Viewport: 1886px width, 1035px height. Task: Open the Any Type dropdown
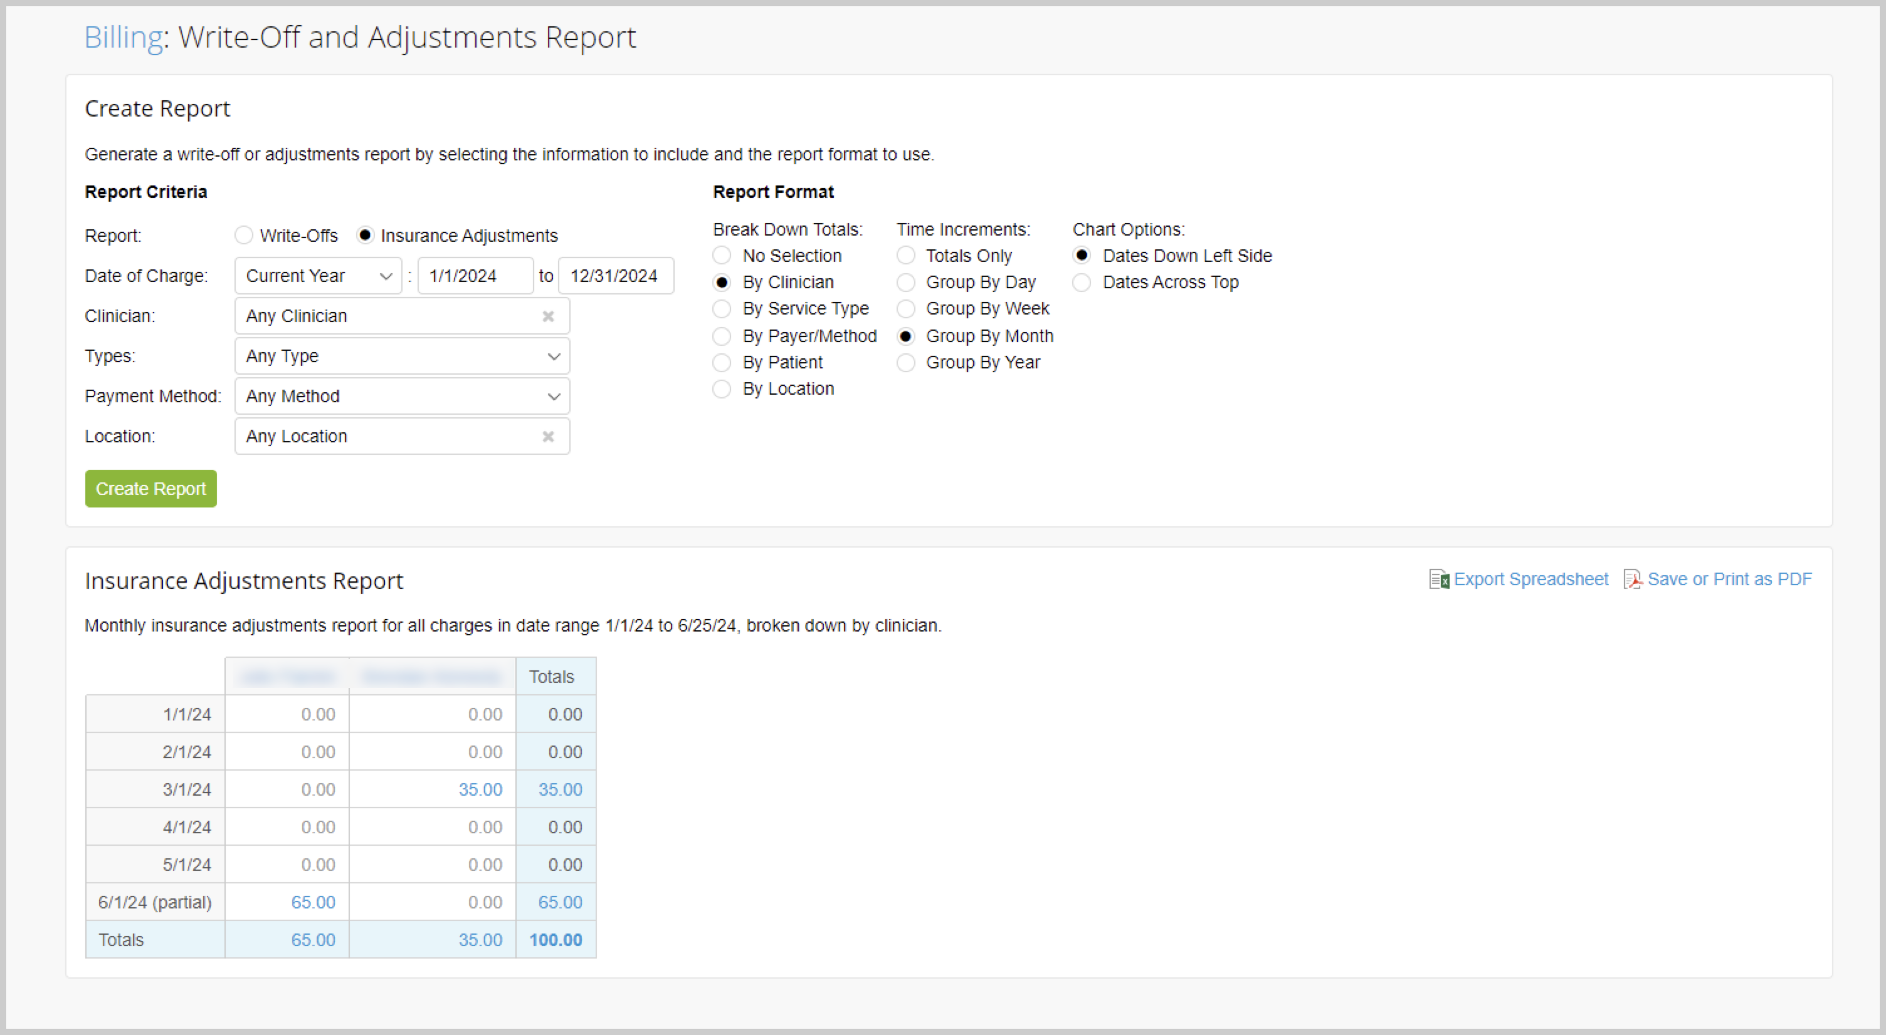coord(402,356)
